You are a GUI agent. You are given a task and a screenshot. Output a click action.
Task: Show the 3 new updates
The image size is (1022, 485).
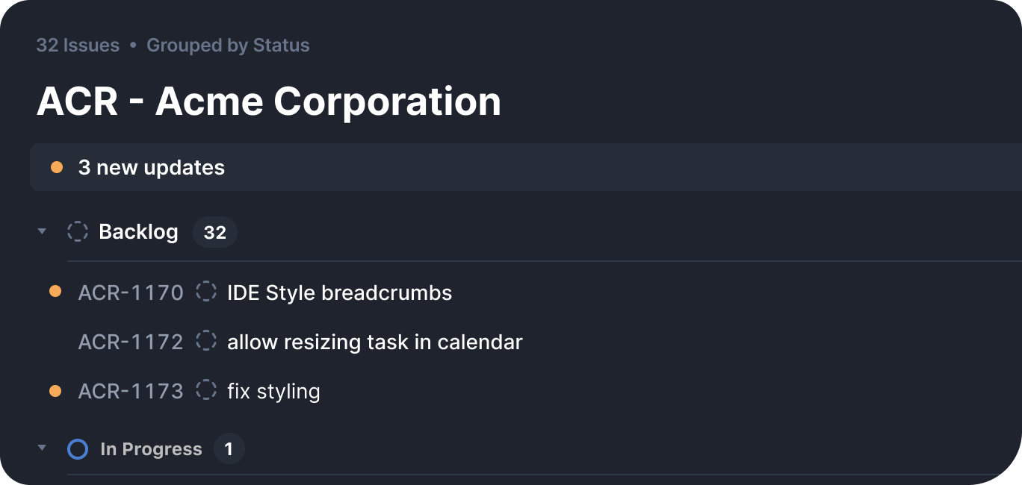pos(151,167)
